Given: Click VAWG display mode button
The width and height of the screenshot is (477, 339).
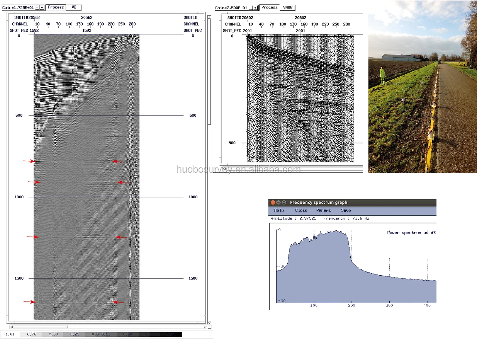Looking at the screenshot, I should [x=288, y=7].
